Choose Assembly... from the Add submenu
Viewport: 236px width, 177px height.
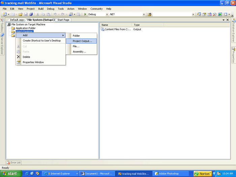81,52
